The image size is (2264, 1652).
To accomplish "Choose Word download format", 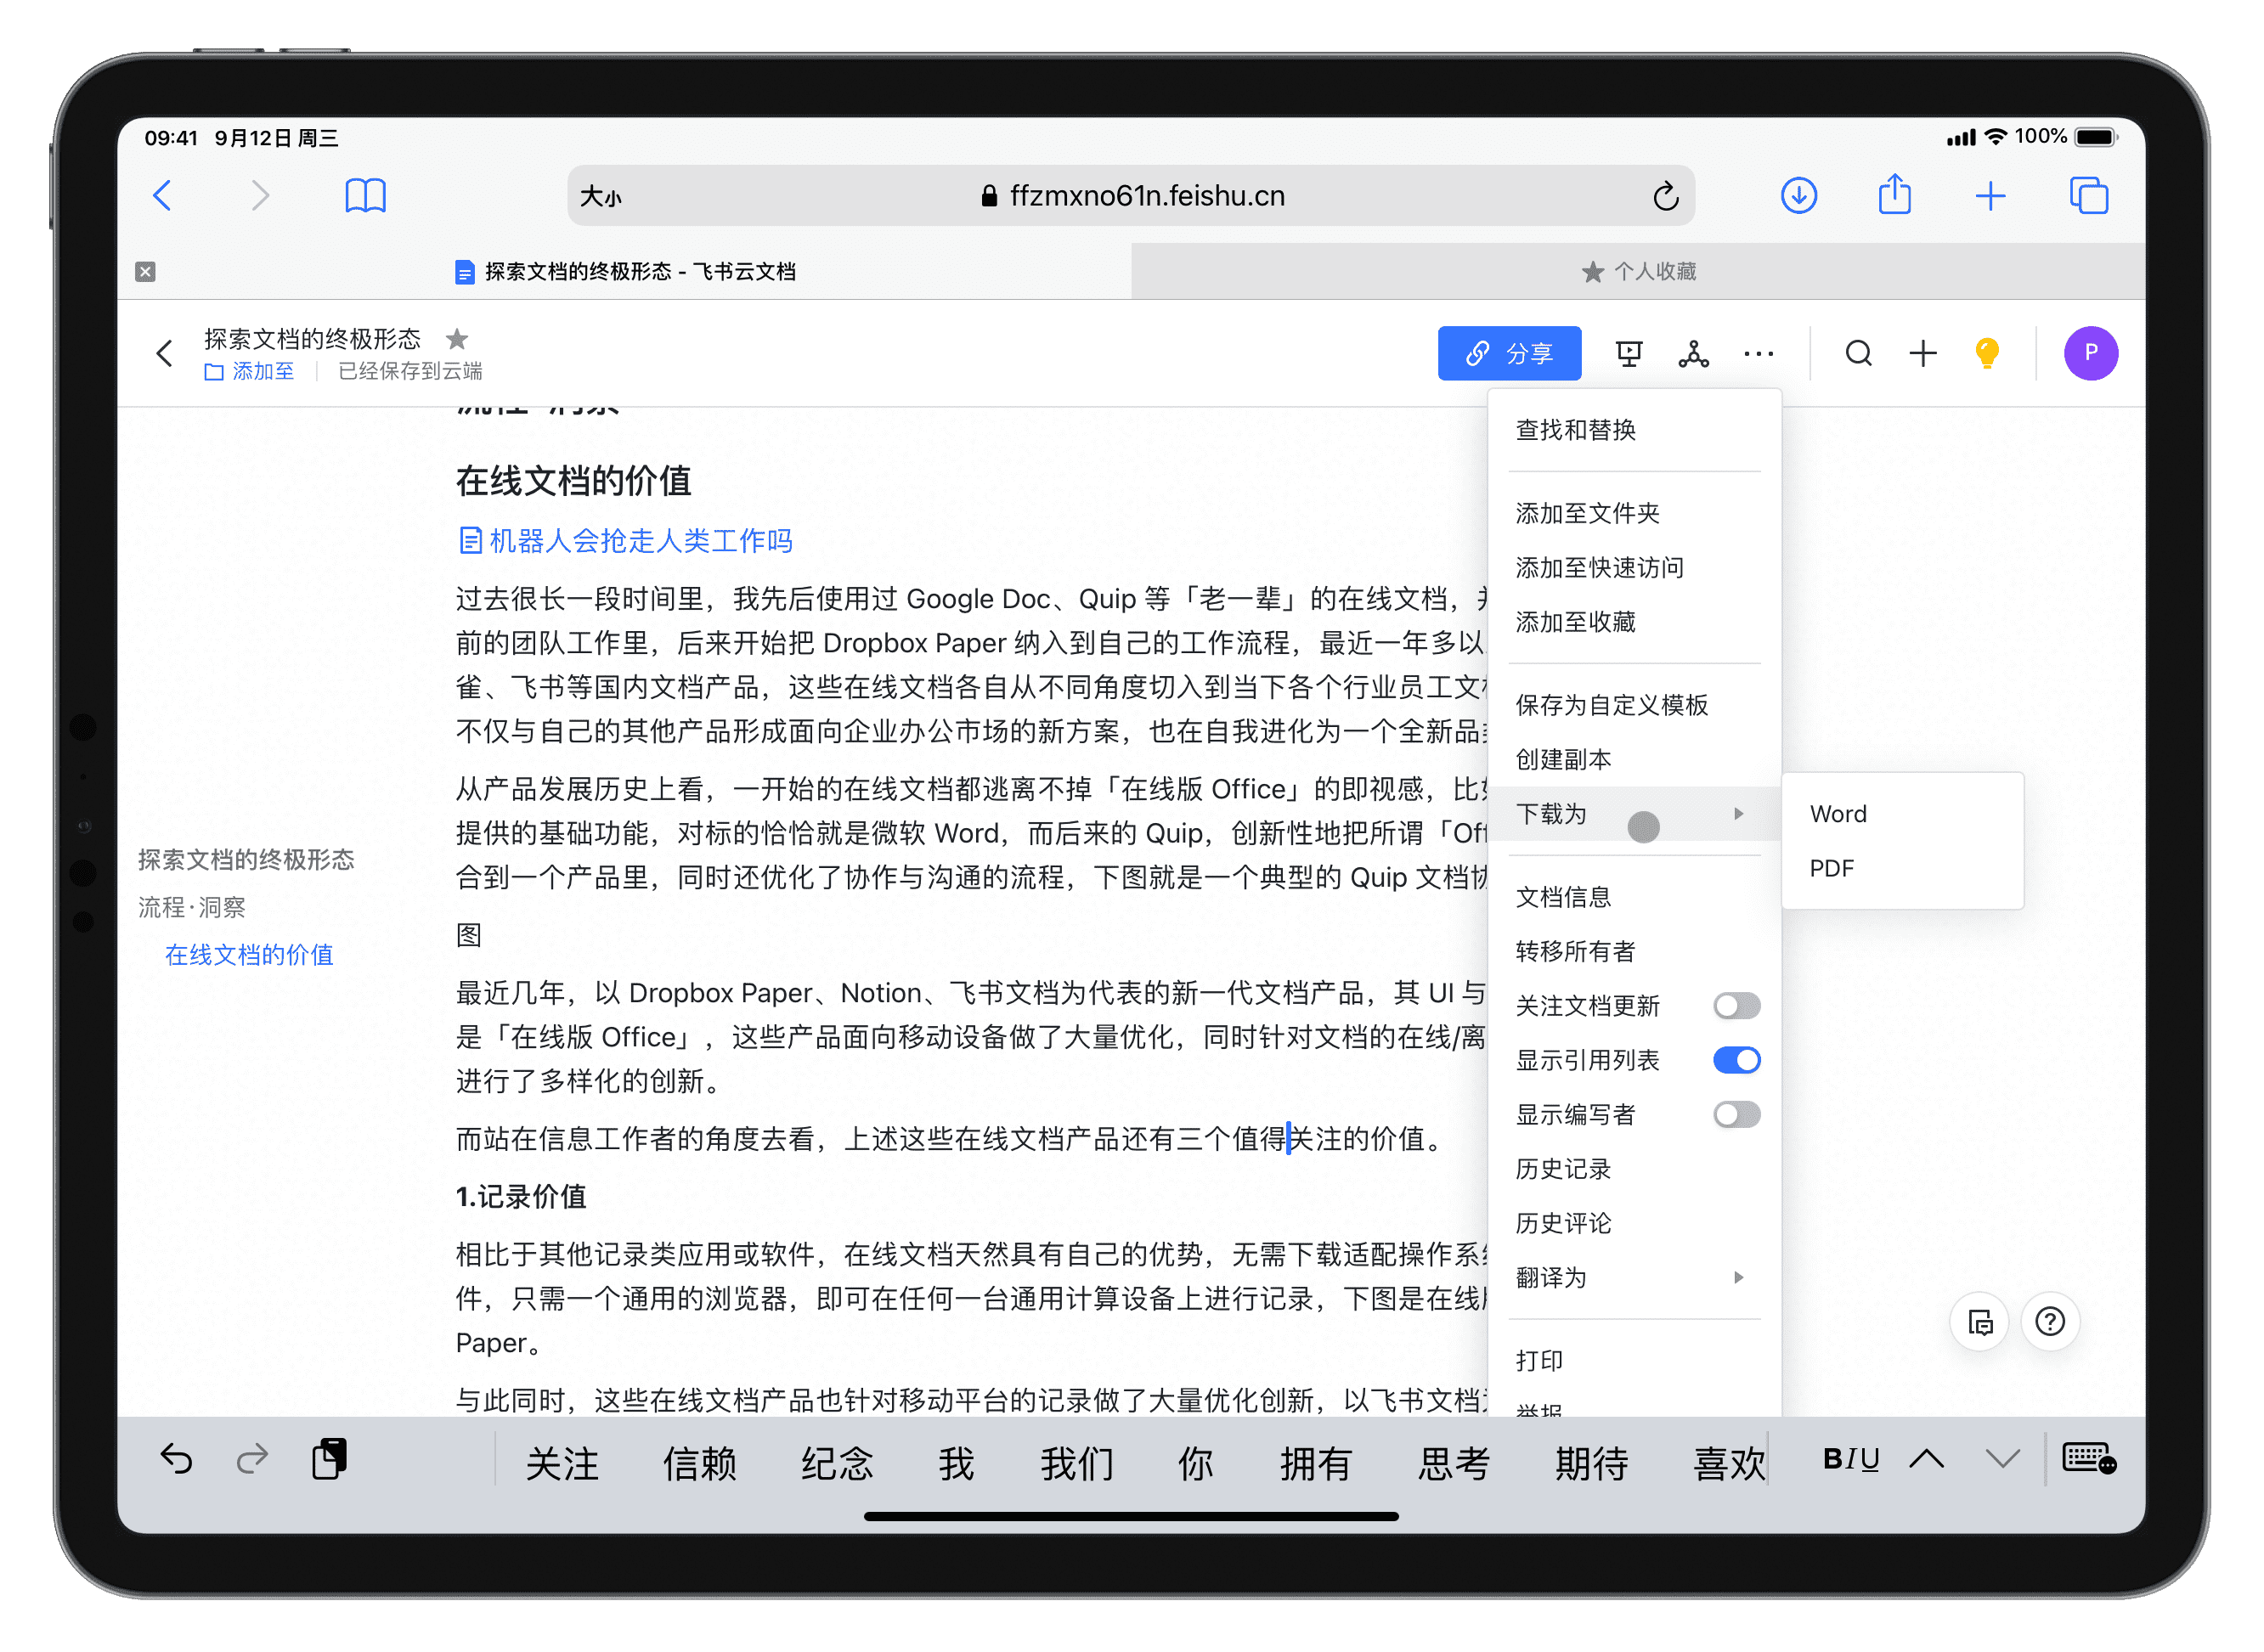I will [x=1902, y=814].
